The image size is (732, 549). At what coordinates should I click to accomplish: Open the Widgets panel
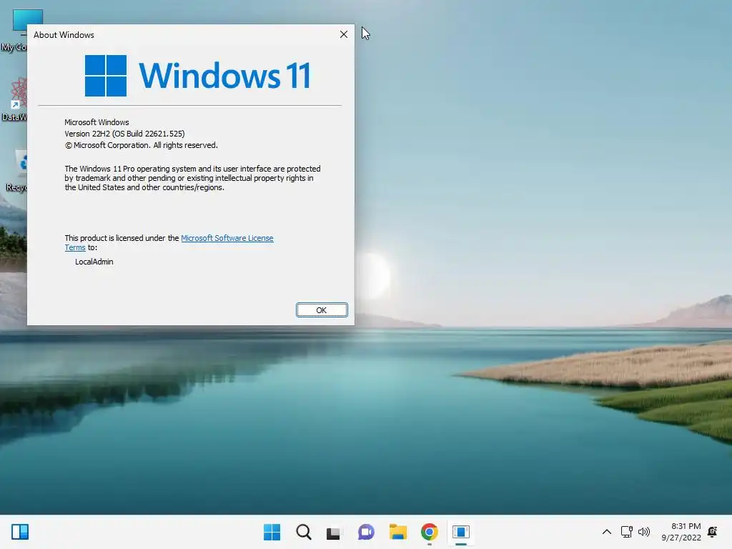20,532
